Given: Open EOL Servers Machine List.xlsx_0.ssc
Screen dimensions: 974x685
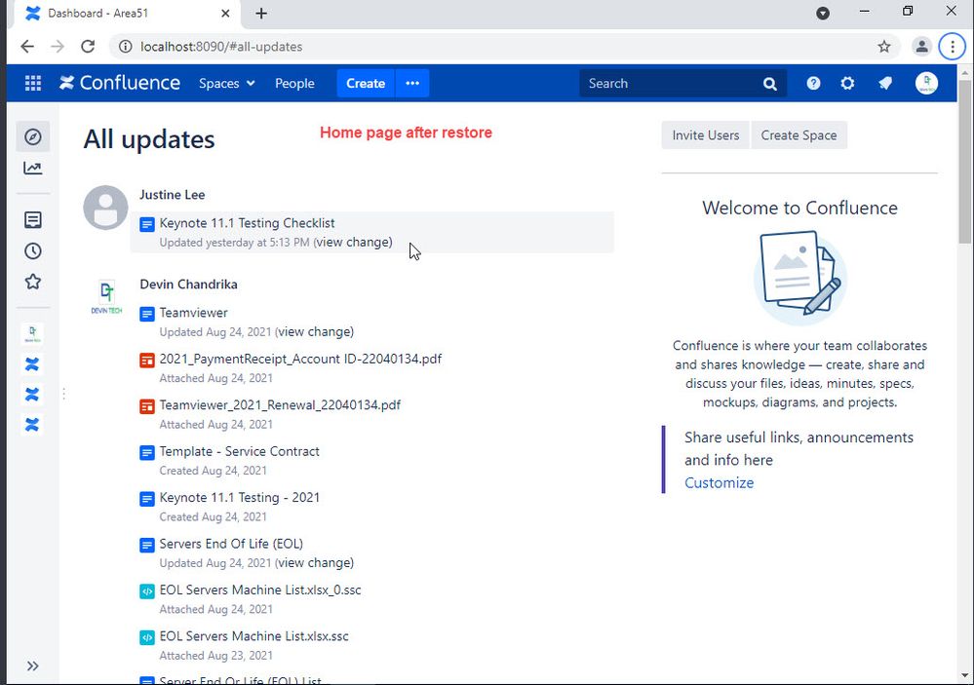Looking at the screenshot, I should [260, 590].
